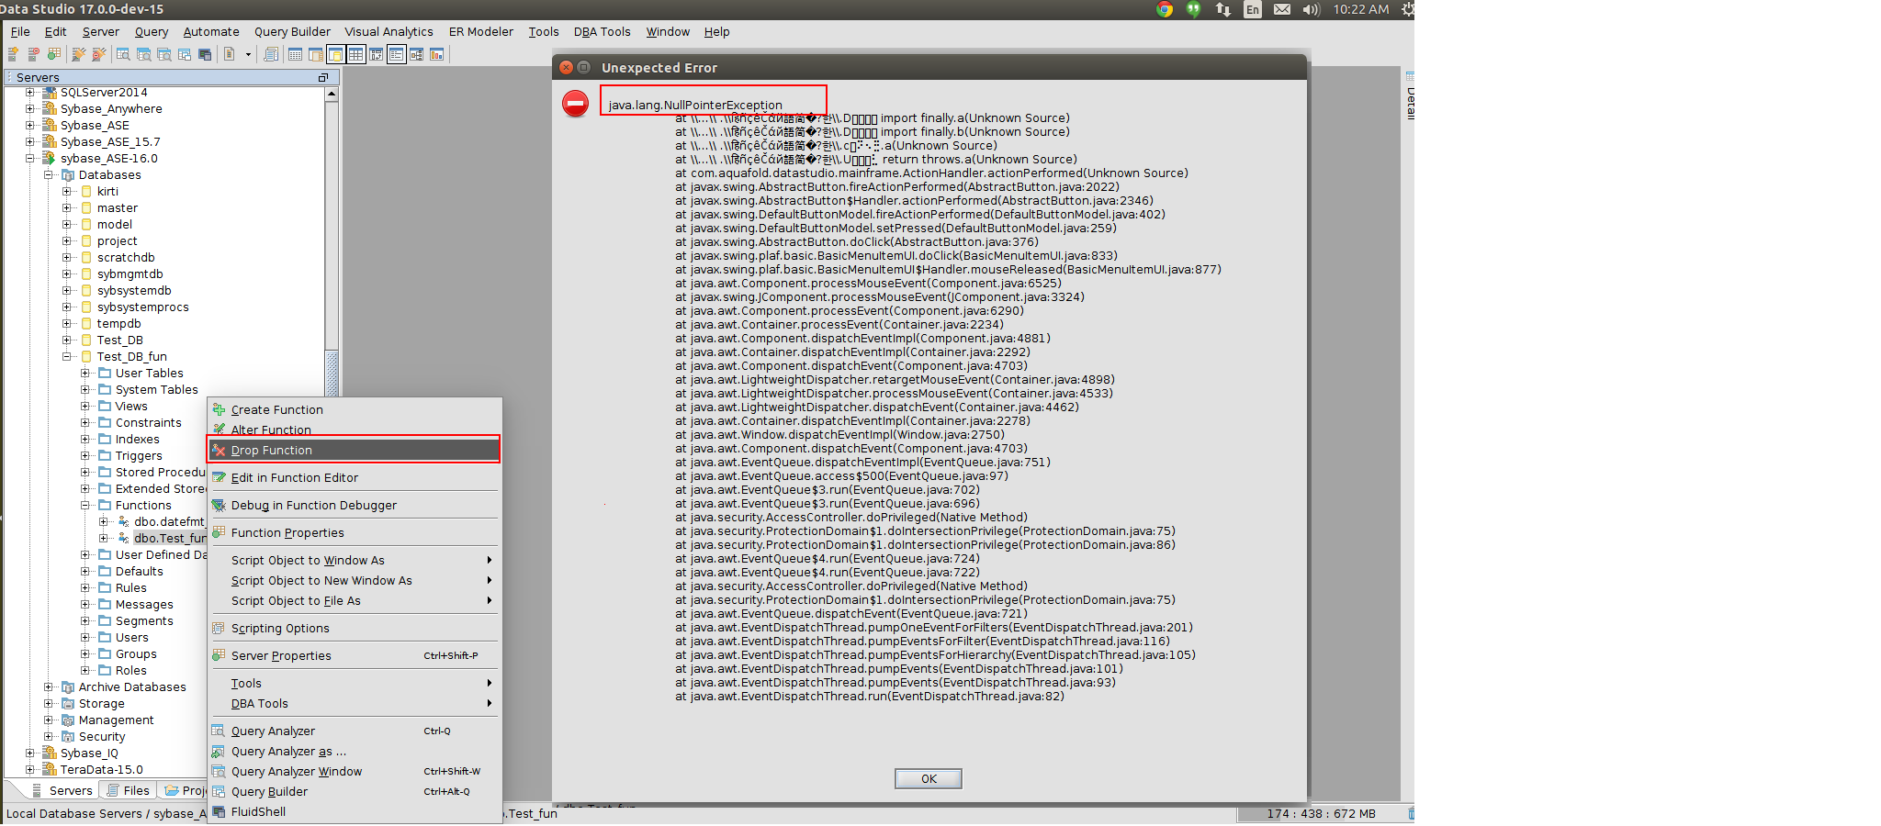Select Drop Function from context menu
The width and height of the screenshot is (1881, 826).
tap(354, 450)
